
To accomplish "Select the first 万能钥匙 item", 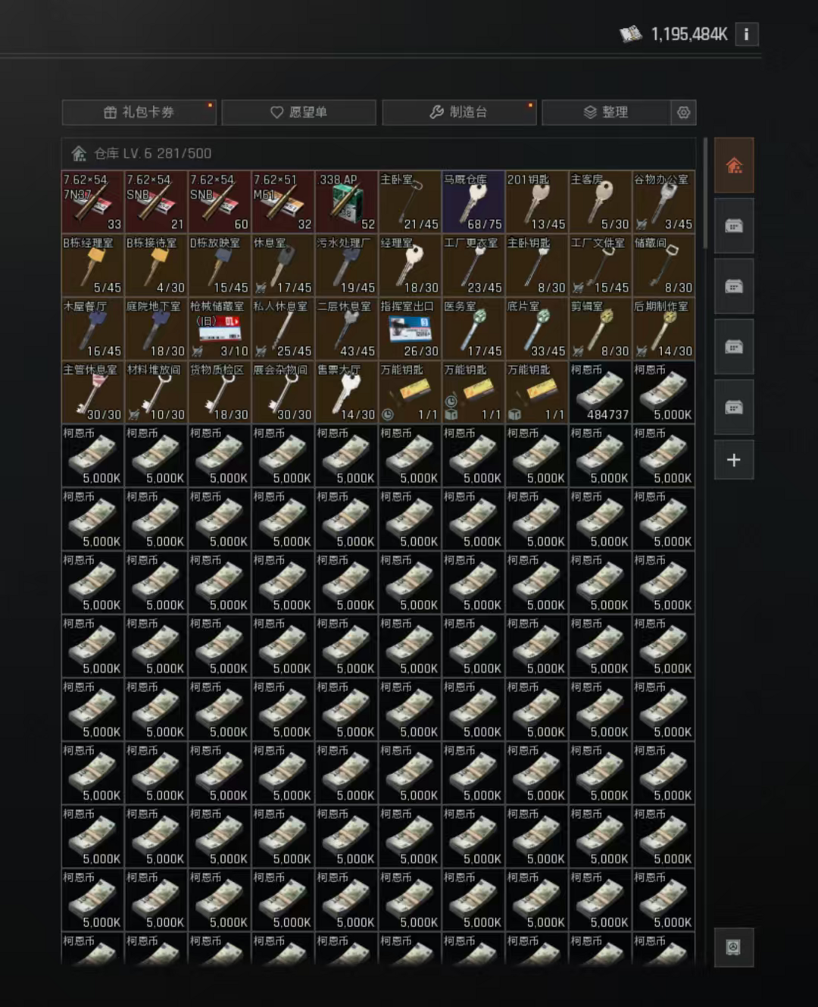I will 410,392.
